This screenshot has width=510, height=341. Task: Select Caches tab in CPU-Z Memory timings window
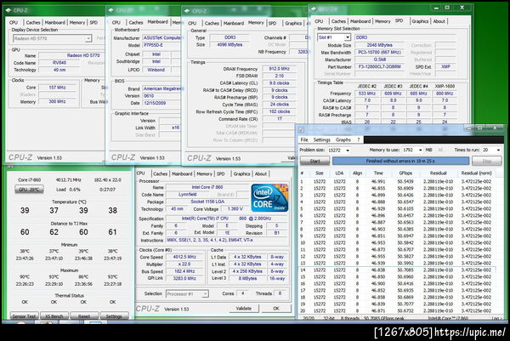(x=212, y=23)
